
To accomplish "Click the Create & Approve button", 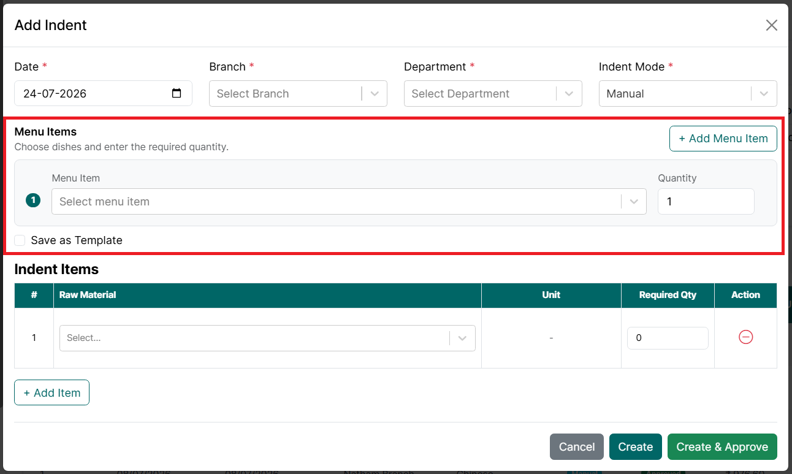I will [722, 447].
